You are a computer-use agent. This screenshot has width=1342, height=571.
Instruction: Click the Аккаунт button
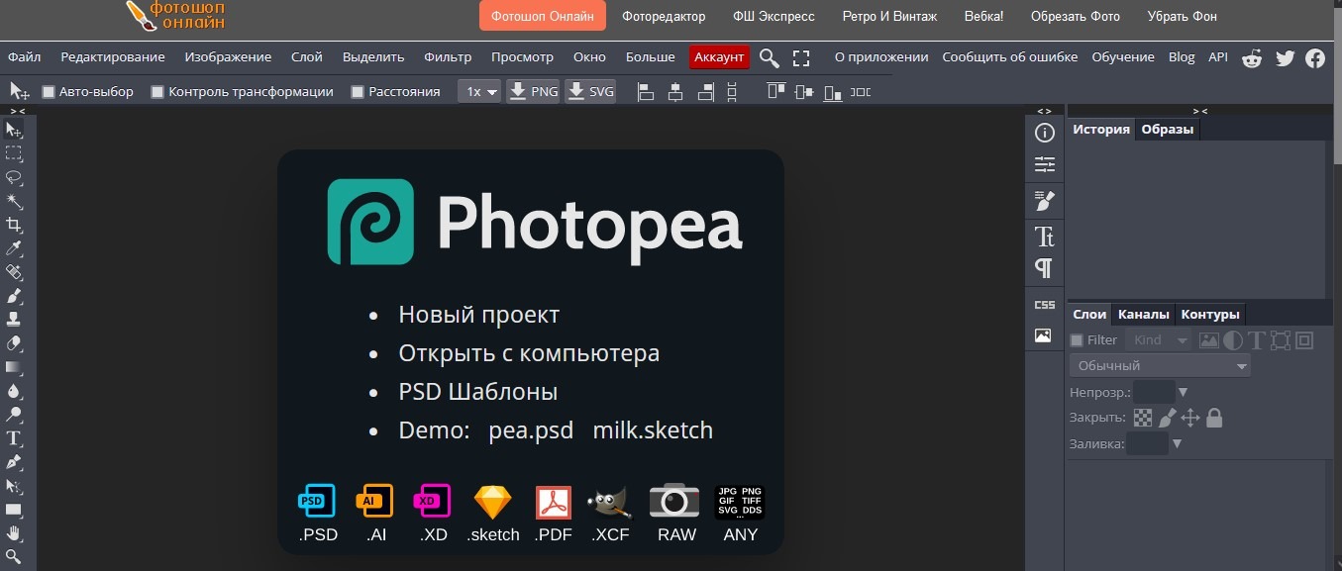719,57
